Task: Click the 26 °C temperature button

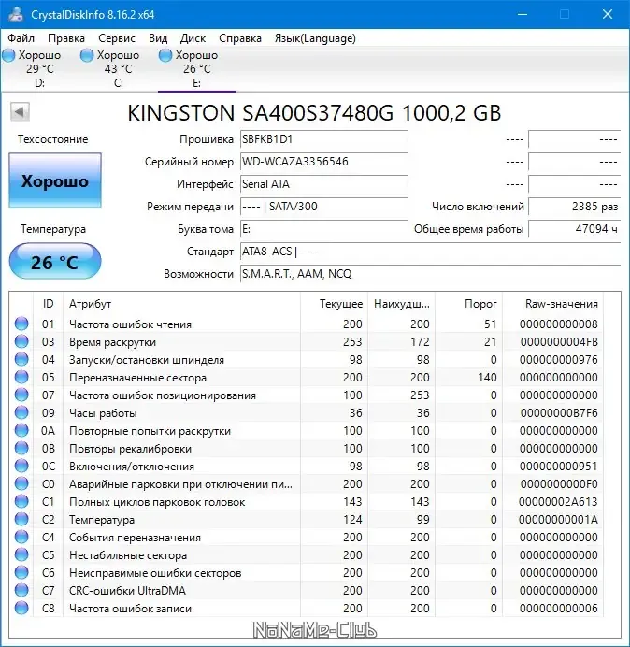Action: (55, 262)
